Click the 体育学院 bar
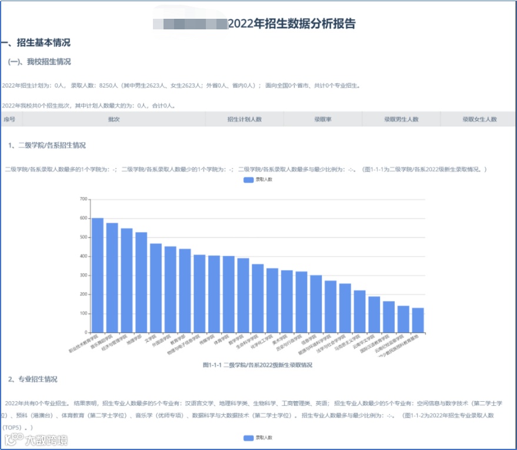The height and width of the screenshot is (450, 517). coord(228,294)
